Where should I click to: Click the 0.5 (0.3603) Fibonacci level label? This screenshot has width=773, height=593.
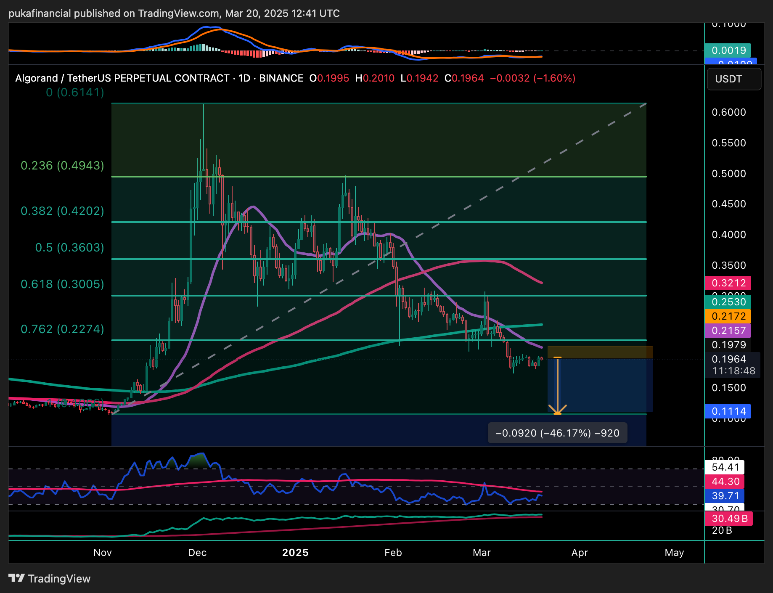[69, 248]
